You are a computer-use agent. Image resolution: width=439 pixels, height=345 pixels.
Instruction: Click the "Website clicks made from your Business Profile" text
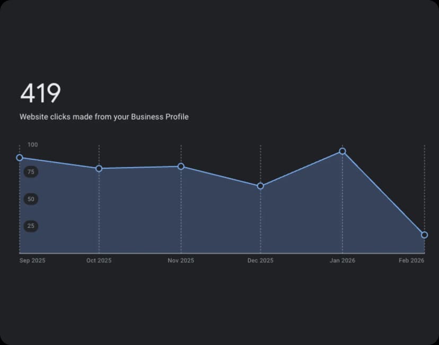[104, 117]
